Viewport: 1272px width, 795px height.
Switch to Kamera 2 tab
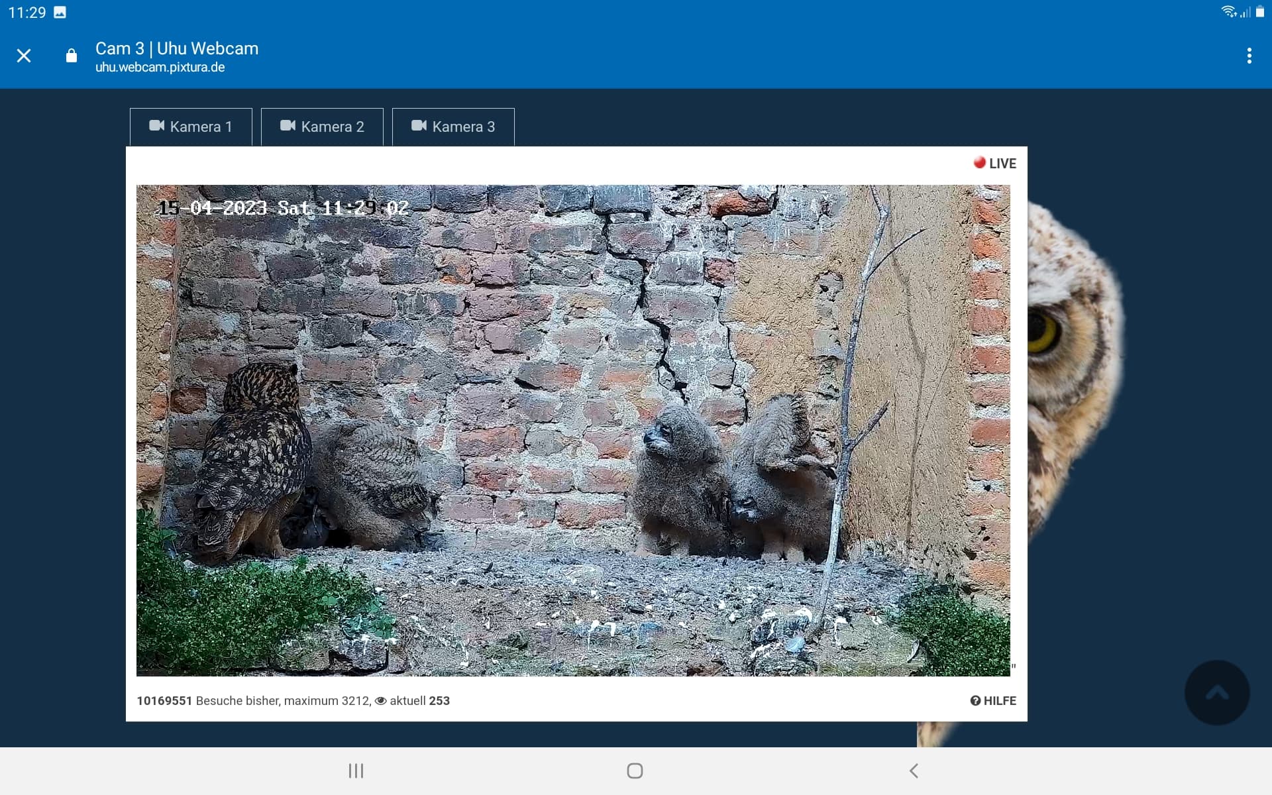pos(322,127)
